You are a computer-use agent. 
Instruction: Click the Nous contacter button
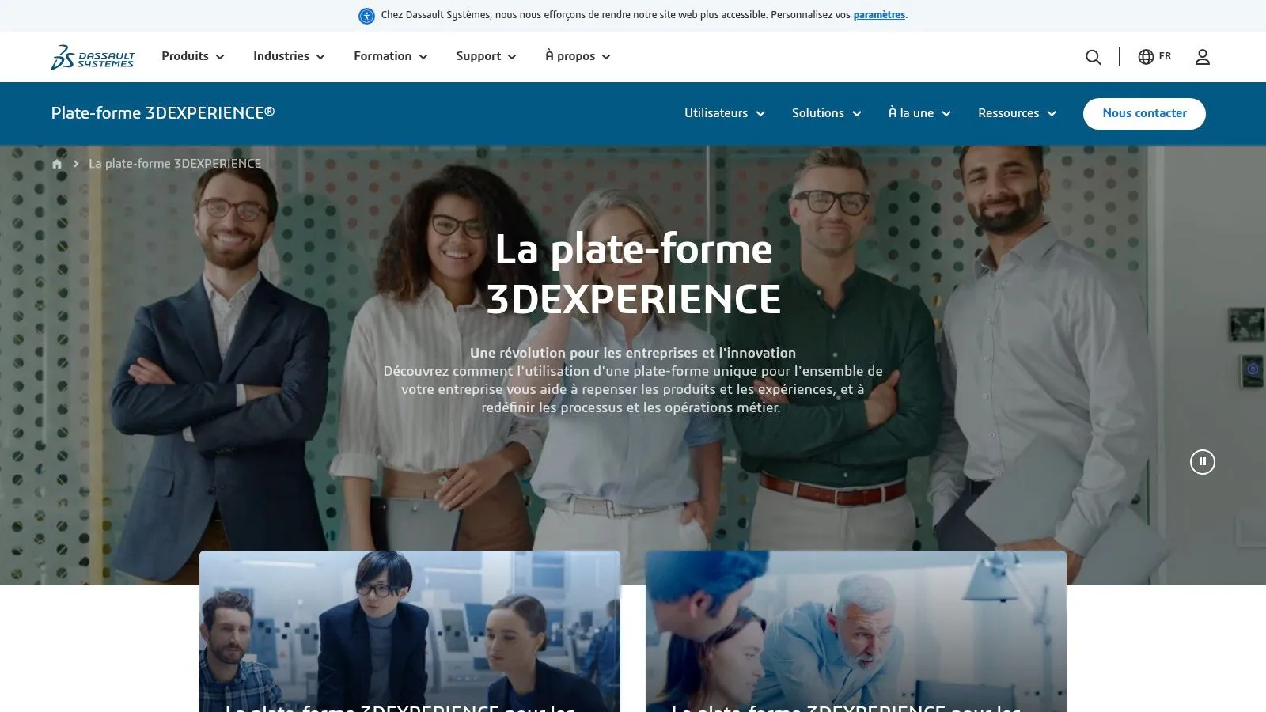click(x=1144, y=113)
